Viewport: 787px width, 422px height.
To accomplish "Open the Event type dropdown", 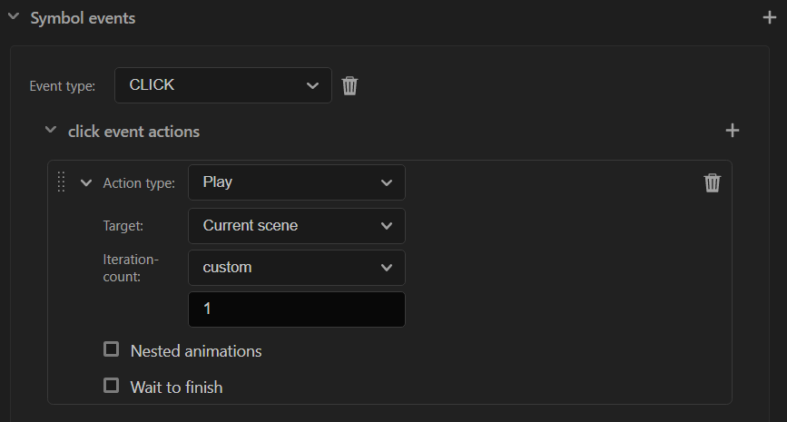I will (x=223, y=85).
